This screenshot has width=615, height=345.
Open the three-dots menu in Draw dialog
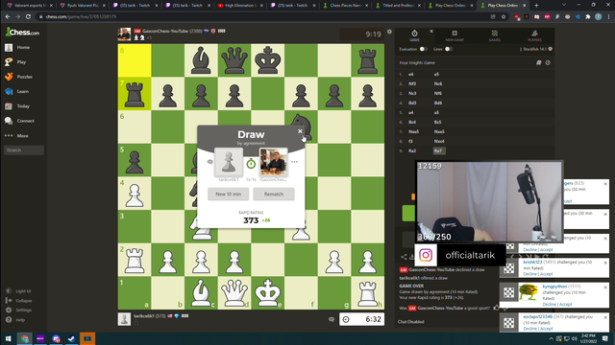click(295, 162)
